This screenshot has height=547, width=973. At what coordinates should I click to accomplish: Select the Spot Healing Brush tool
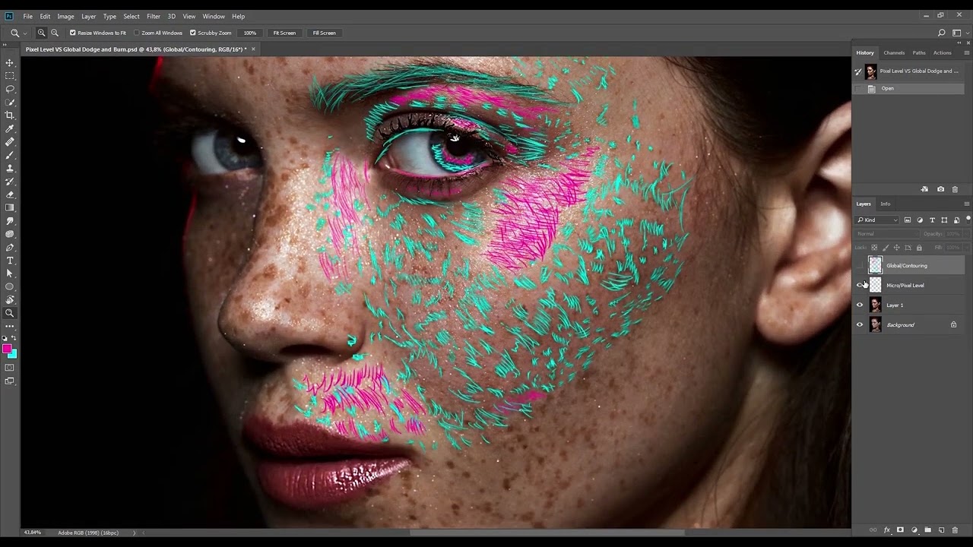[10, 142]
